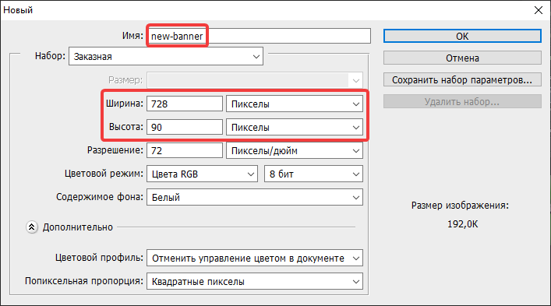The height and width of the screenshot is (306, 551).
Task: Click the Ширина field with value 728
Action: 185,104
